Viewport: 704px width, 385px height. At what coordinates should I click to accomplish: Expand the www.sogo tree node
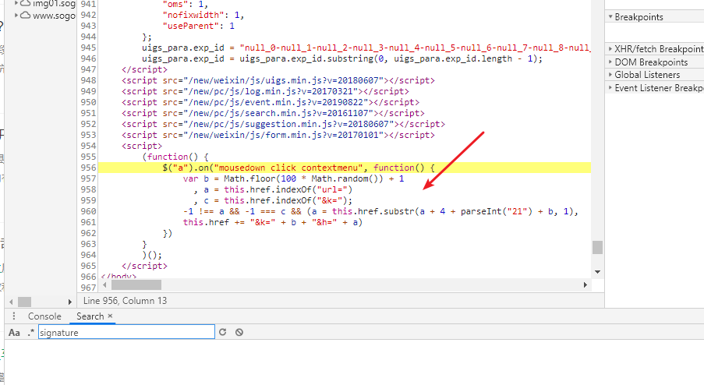[16, 16]
